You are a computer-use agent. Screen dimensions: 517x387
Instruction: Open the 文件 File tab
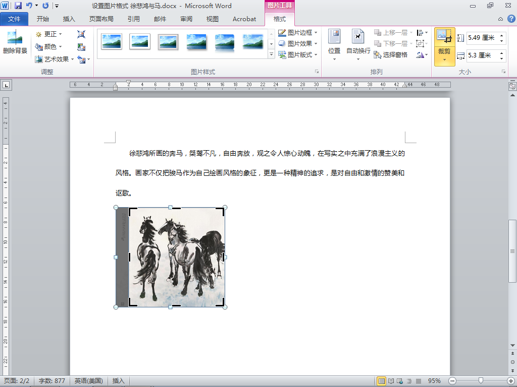(x=14, y=19)
